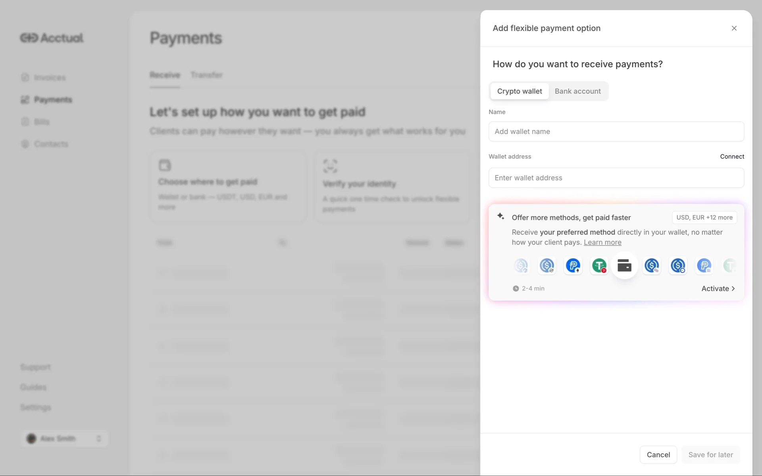Go to the Transfer tab
The image size is (762, 476).
(206, 75)
